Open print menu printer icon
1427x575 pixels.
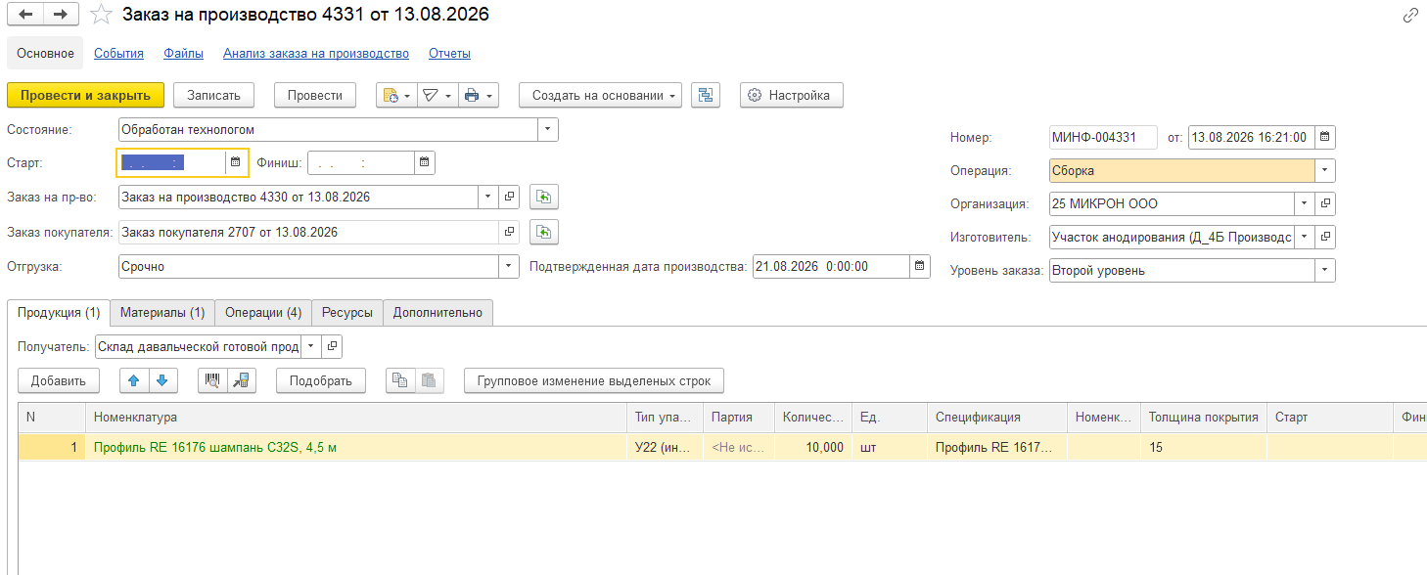pyautogui.click(x=479, y=95)
